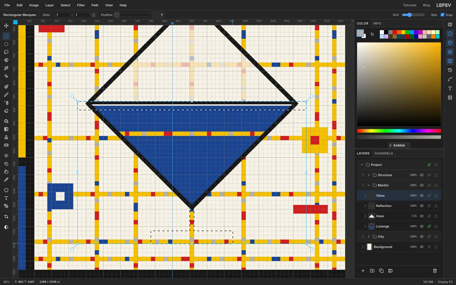The image size is (456, 285).
Task: Switch to the Channels tab
Action: (384, 153)
